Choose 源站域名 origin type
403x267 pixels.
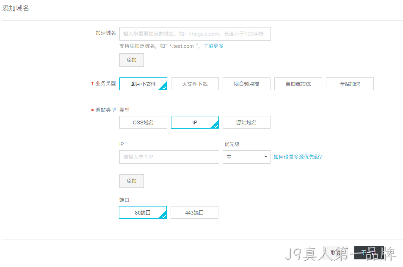(246, 122)
